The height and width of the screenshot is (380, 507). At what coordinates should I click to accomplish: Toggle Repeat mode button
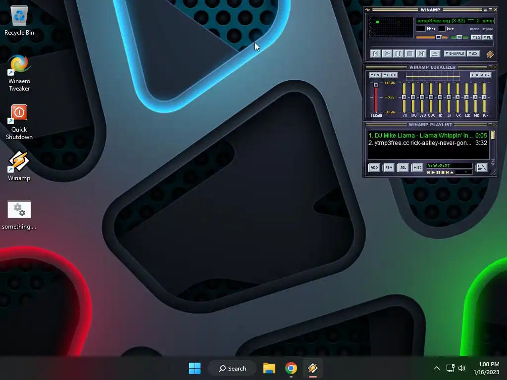[x=474, y=53]
